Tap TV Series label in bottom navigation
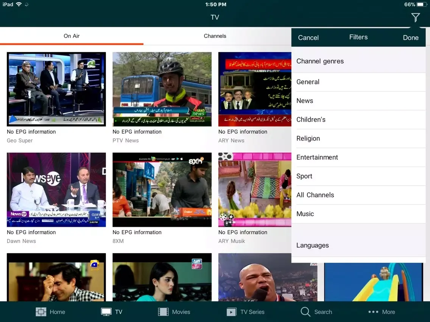 tap(252, 312)
